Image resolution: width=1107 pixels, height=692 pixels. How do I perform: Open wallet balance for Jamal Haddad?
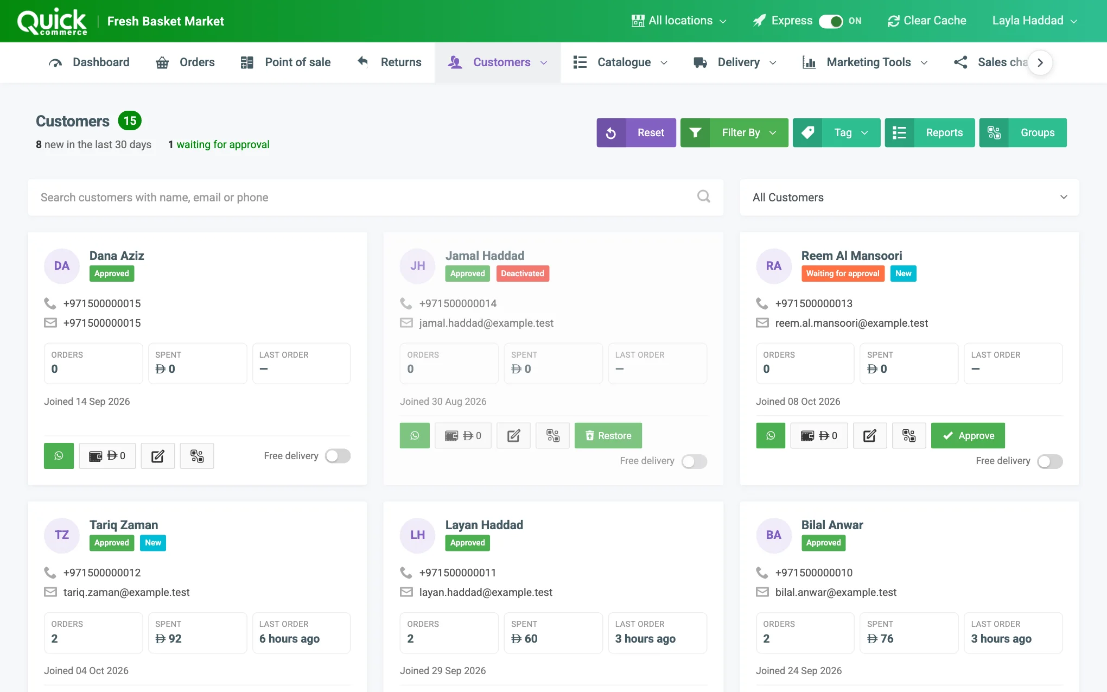[463, 436]
